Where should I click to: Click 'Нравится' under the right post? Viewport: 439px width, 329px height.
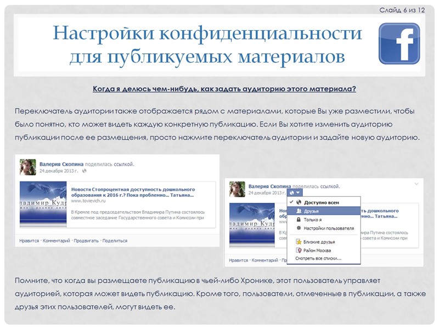238,260
